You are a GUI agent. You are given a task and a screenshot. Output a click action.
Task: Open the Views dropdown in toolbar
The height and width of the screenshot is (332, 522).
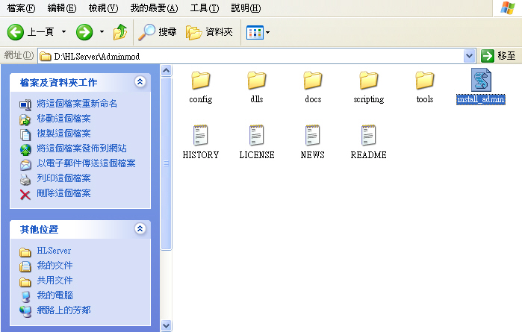(258, 32)
